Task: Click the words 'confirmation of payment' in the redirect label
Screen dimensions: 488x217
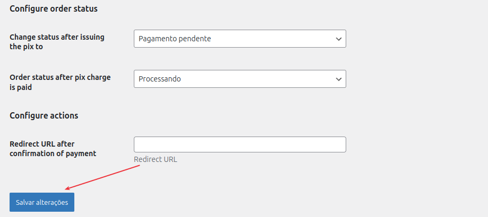Action: (x=53, y=153)
